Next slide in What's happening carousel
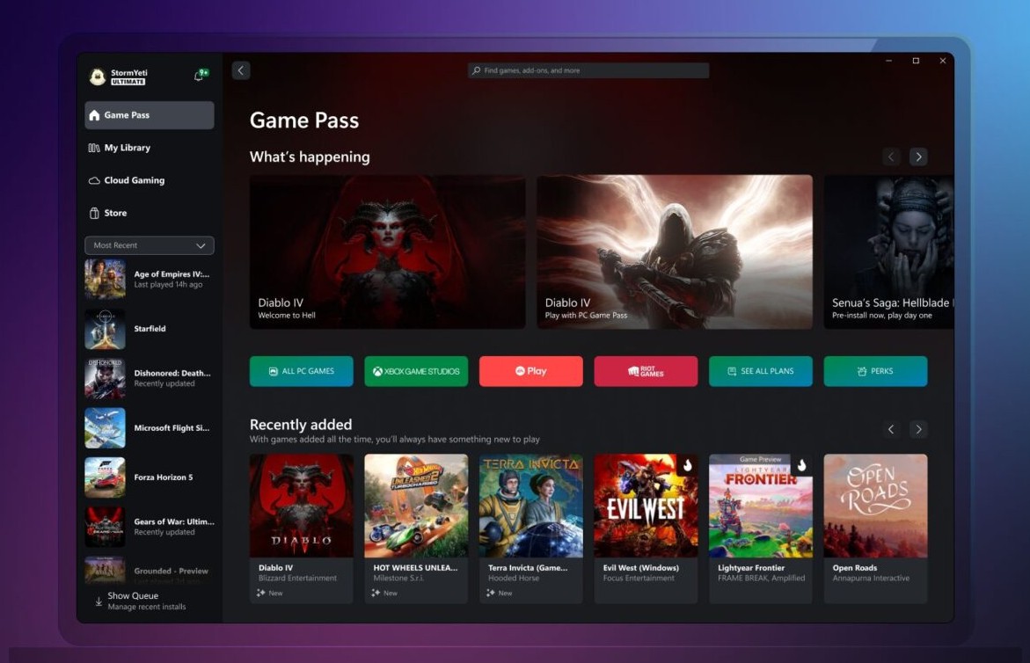Image resolution: width=1030 pixels, height=663 pixels. pos(918,157)
